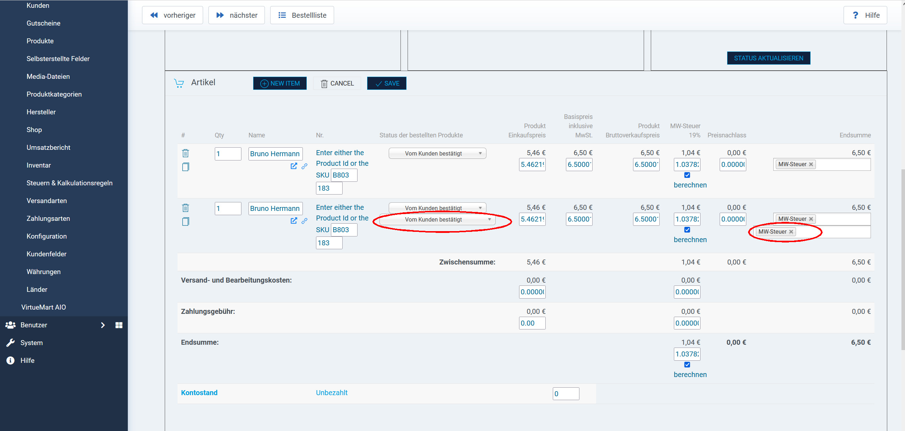Image resolution: width=905 pixels, height=431 pixels.
Task: Toggle Endsumme berechnen checkbox
Action: (687, 365)
